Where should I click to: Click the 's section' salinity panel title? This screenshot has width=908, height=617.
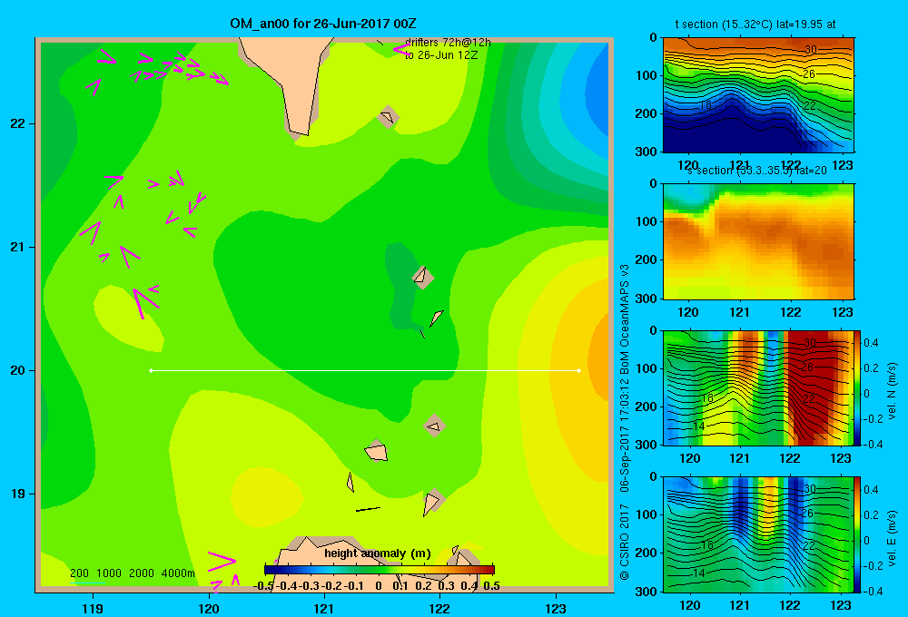[x=758, y=171]
